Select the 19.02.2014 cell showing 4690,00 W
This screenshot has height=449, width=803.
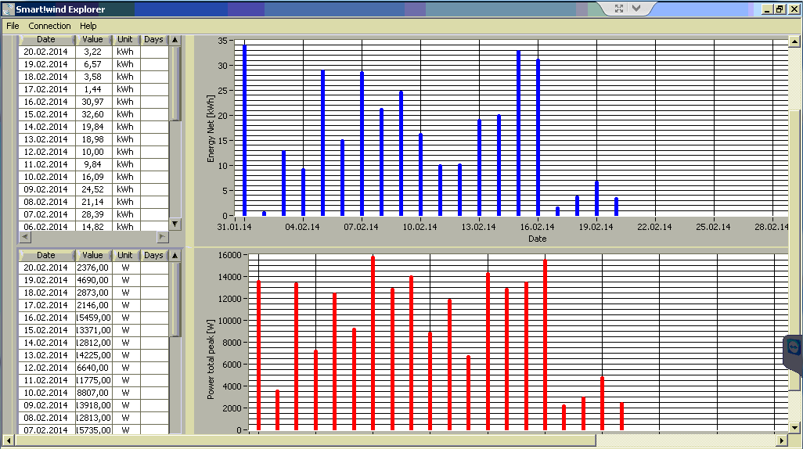tap(94, 280)
